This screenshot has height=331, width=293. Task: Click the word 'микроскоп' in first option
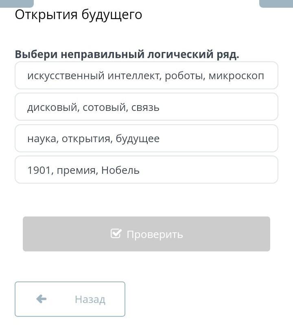tap(236, 76)
